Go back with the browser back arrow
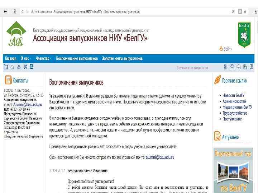The height and width of the screenshot is (193, 258). click(5, 11)
